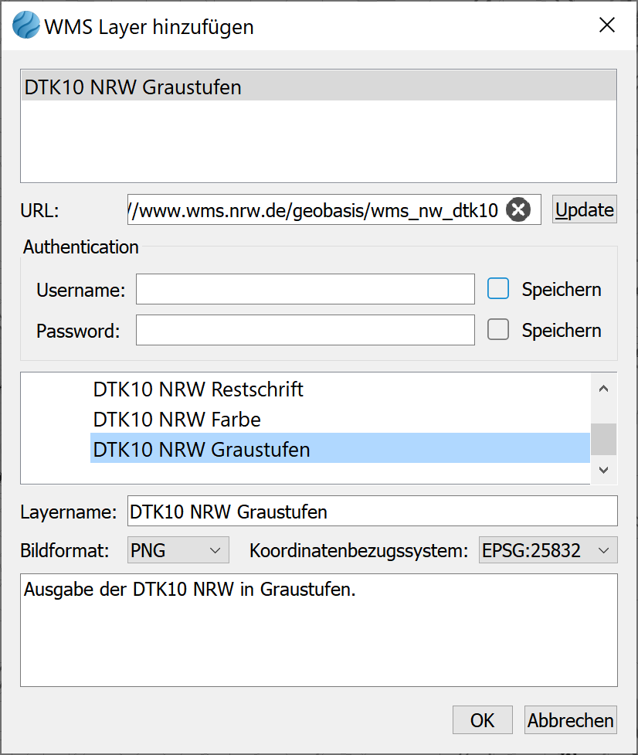Image resolution: width=638 pixels, height=755 pixels.
Task: Click the application icon in the title bar
Action: click(26, 26)
